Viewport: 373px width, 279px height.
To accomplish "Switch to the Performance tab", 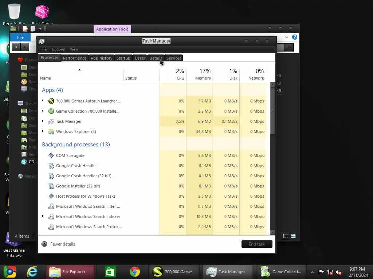I will [x=75, y=58].
